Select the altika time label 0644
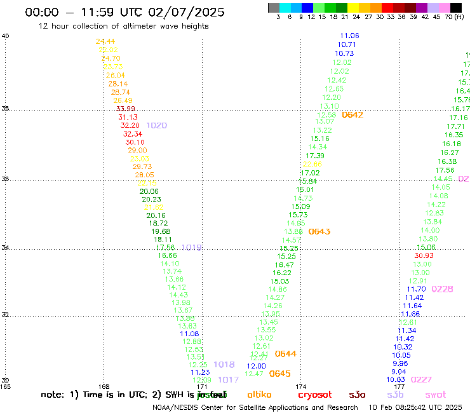 coord(286,354)
